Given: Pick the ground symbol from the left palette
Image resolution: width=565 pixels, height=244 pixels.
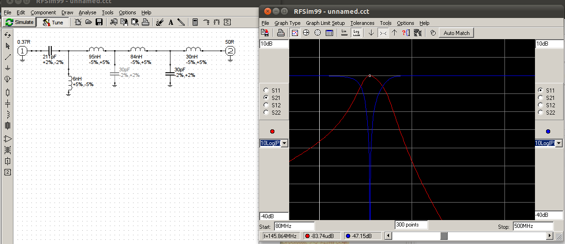Looking at the screenshot, I should [x=7, y=68].
